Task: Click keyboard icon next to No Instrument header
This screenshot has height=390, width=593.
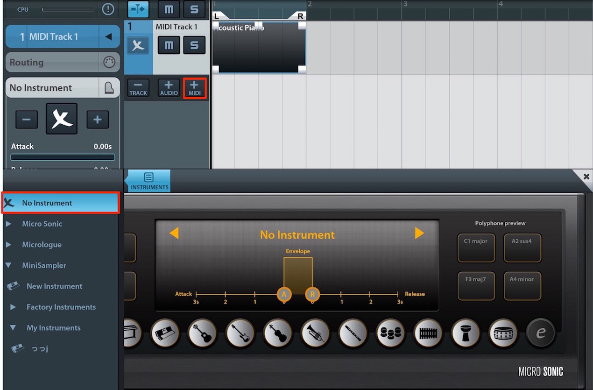Action: (x=109, y=88)
